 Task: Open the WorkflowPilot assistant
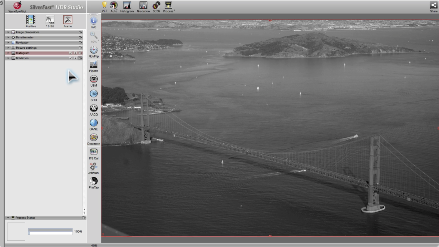tap(17, 6)
